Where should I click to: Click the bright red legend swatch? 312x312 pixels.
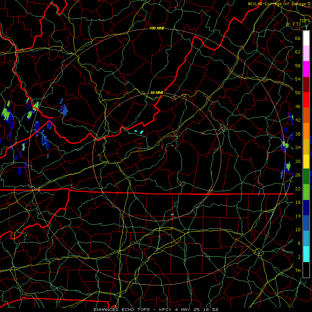tap(306, 100)
